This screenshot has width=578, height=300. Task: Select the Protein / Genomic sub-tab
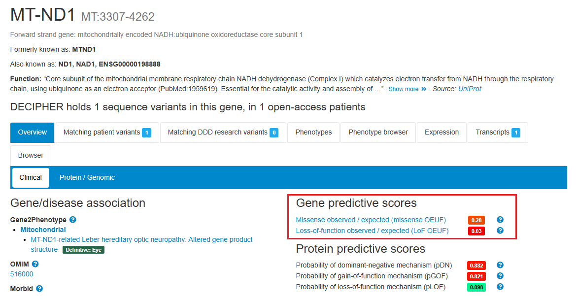(87, 177)
